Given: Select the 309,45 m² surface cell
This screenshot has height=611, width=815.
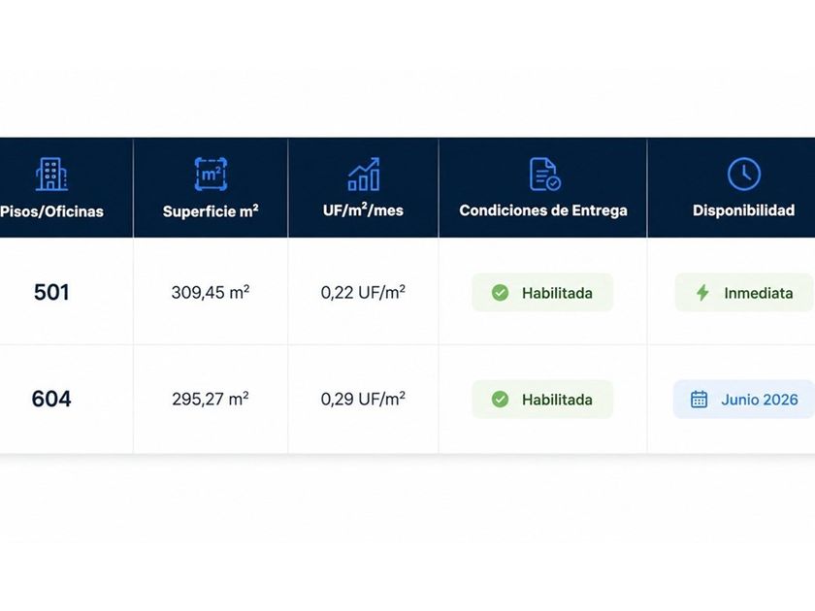Looking at the screenshot, I should pyautogui.click(x=211, y=292).
